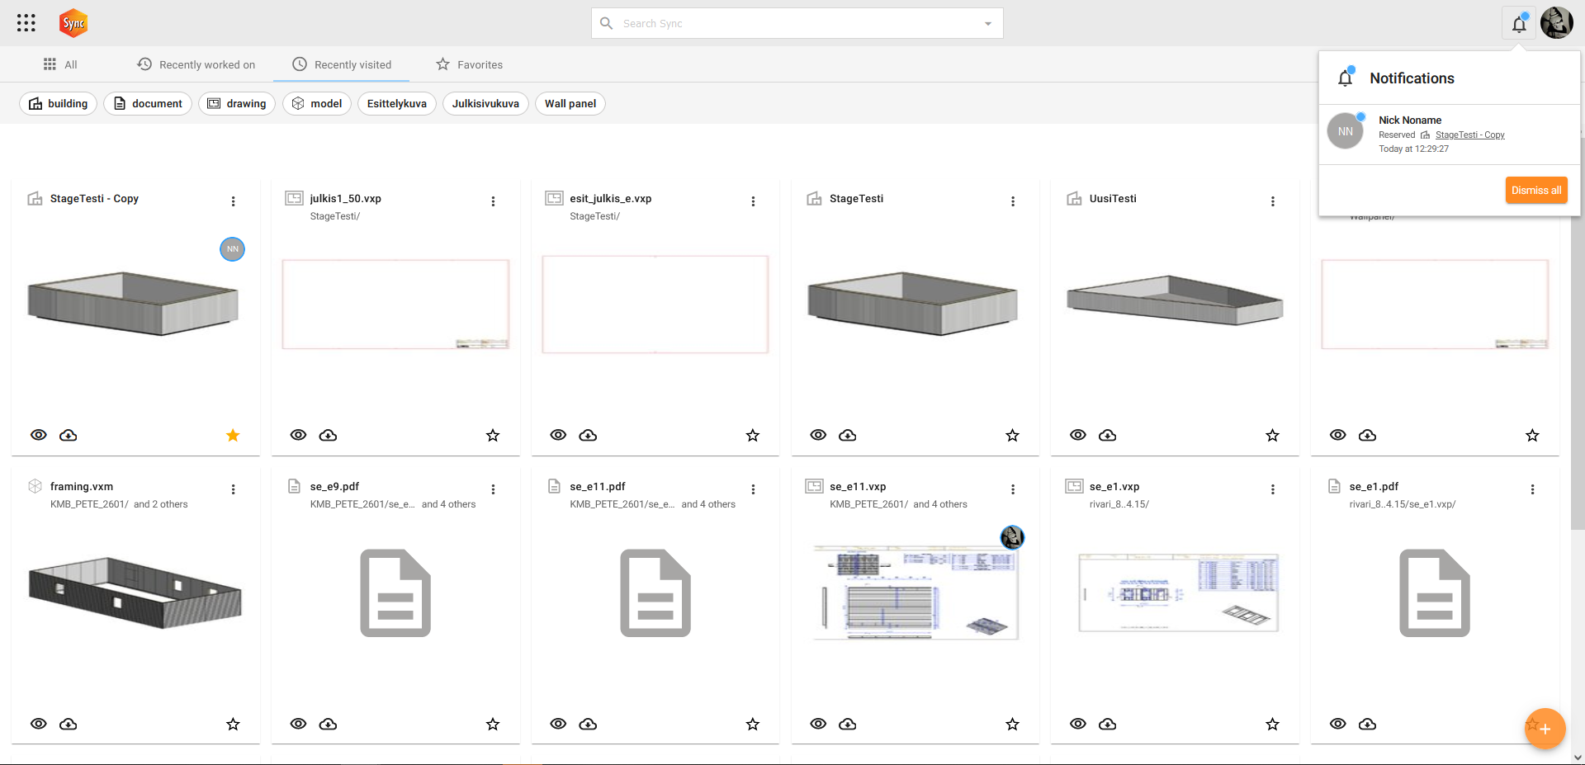Open more options for StageTesti - Copy
Viewport: 1585px width, 765px height.
tap(233, 201)
